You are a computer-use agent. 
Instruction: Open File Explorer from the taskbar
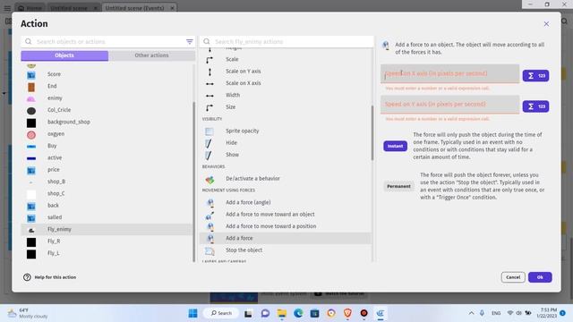282,313
